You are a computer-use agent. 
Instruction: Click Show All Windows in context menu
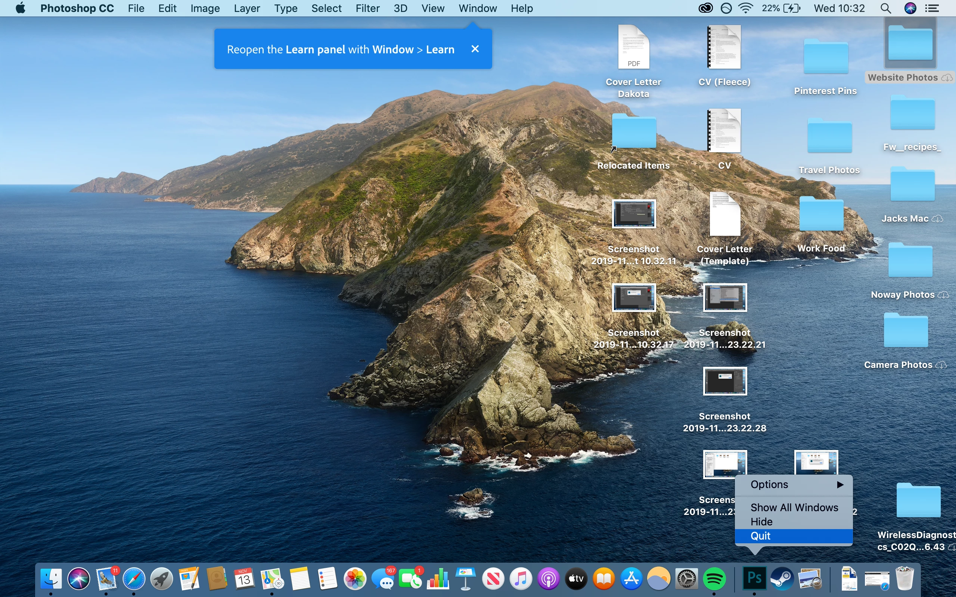[794, 507]
